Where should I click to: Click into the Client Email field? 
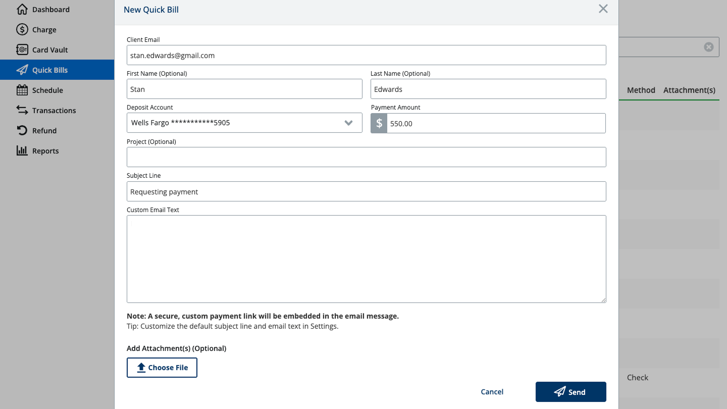[366, 56]
